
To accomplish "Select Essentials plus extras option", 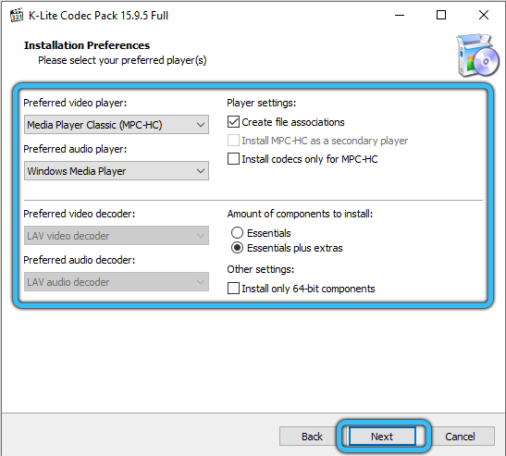I will click(237, 248).
